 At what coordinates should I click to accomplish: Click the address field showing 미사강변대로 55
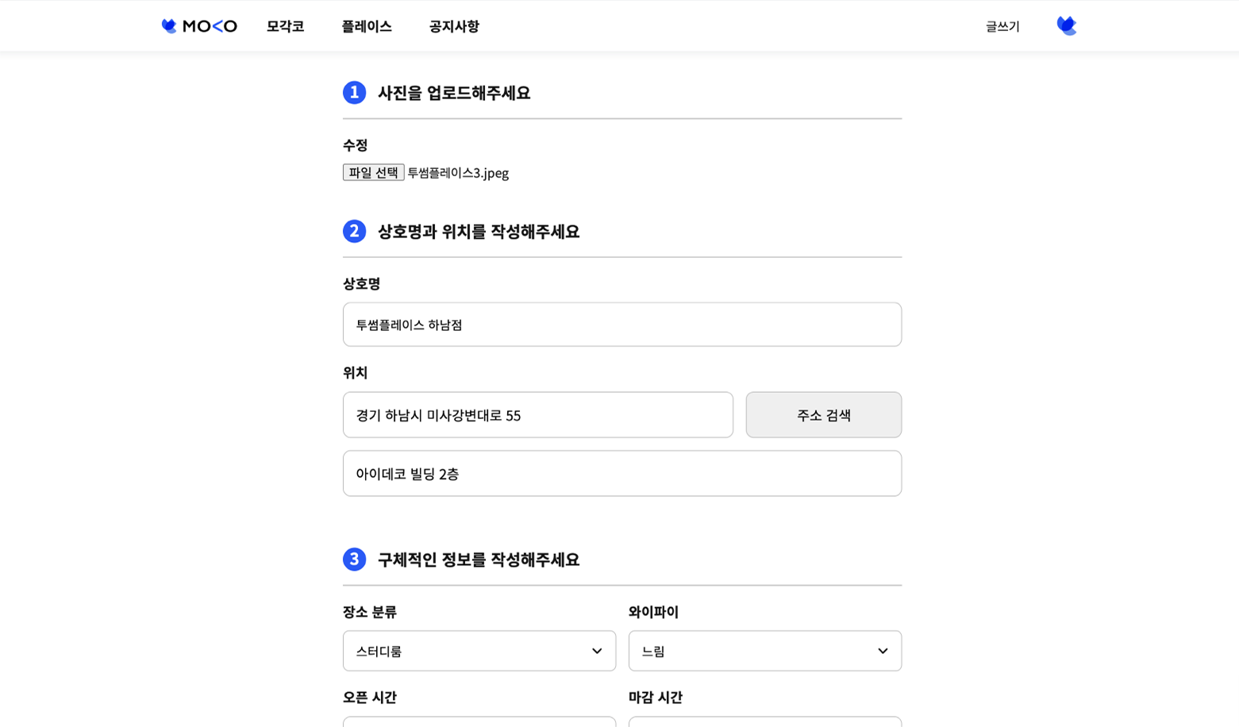coord(537,415)
